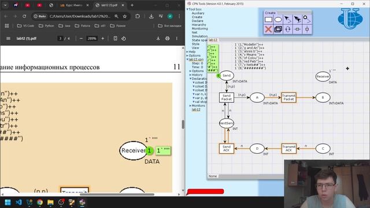Click the PDF horizontal scrollbar thumb
The image size is (370, 208).
coord(117,195)
